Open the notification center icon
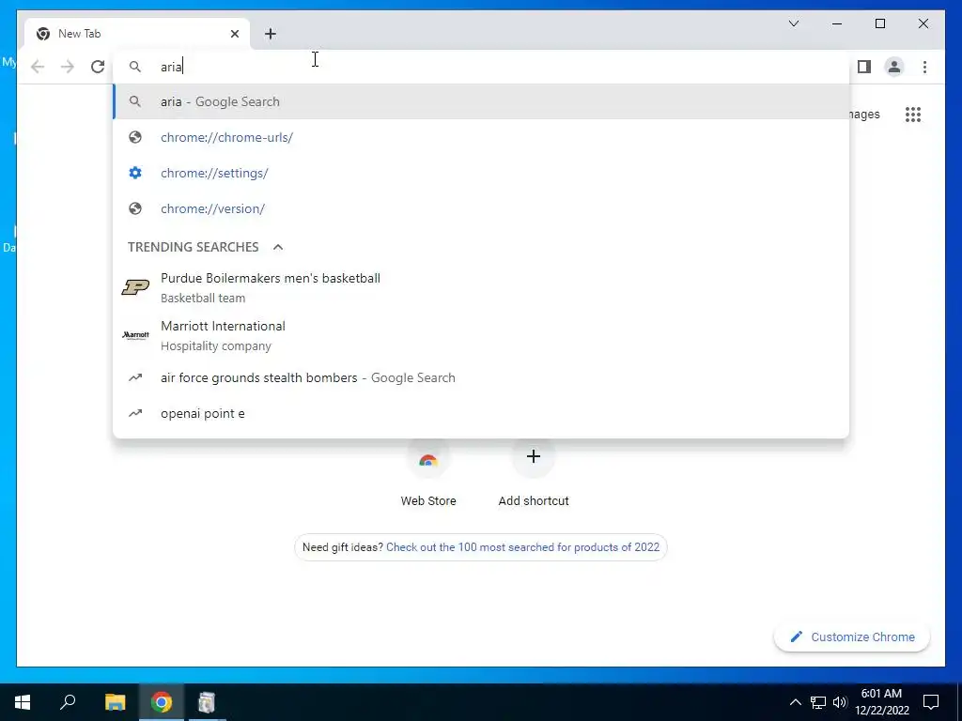 [x=931, y=702]
